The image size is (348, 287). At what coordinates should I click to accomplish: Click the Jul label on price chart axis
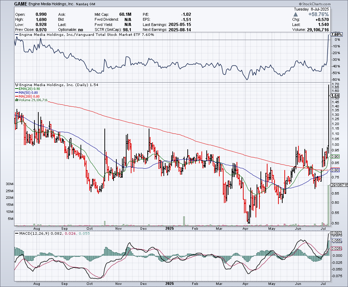pyautogui.click(x=323, y=228)
